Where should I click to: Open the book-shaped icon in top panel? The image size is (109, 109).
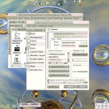48,3
